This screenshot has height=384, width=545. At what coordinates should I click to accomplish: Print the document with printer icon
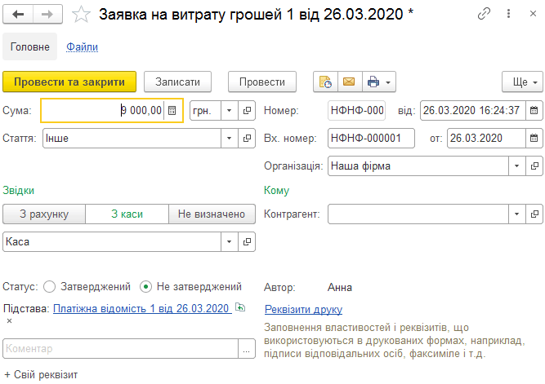(x=373, y=82)
